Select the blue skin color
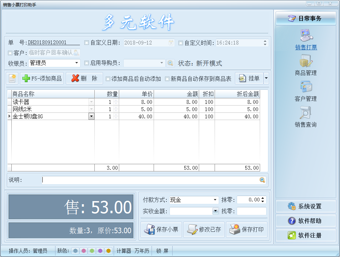340x257 pixels. 75,251
